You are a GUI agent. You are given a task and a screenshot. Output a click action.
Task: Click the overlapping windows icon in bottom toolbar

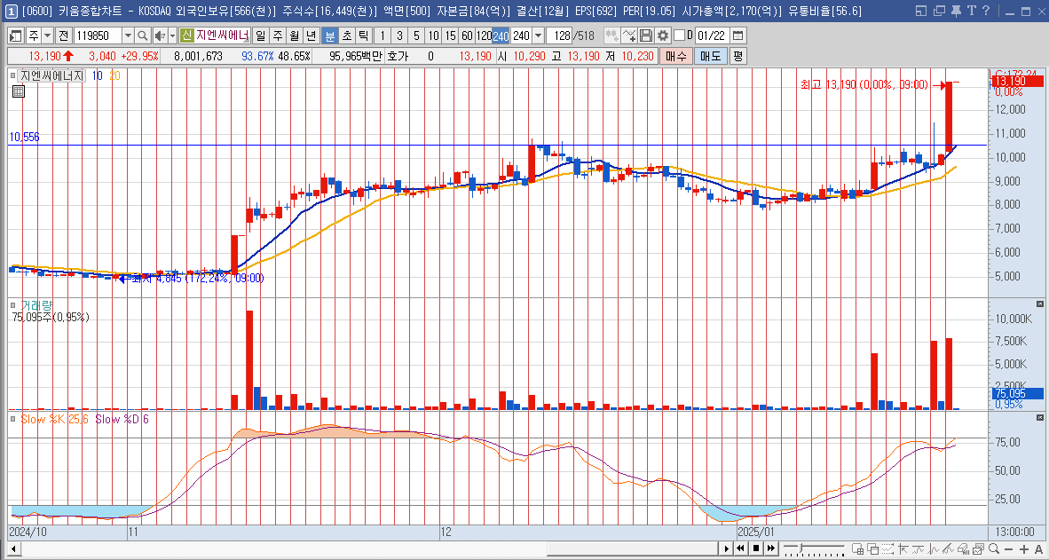pos(873,549)
